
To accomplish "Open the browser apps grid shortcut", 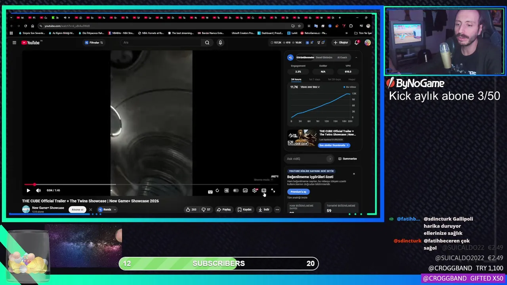I will [11, 33].
